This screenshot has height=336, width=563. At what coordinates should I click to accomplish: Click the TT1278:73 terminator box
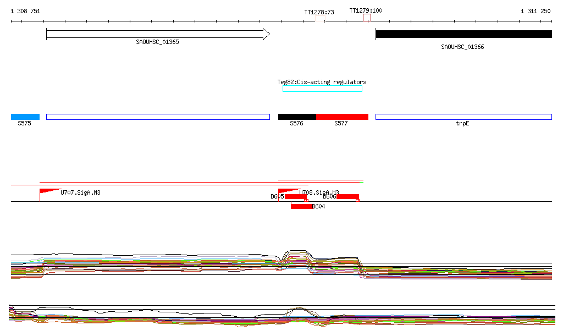click(319, 19)
